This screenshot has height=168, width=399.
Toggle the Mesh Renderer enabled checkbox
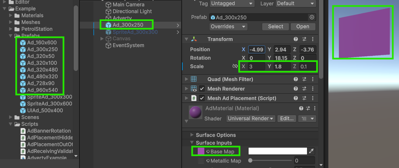point(202,89)
